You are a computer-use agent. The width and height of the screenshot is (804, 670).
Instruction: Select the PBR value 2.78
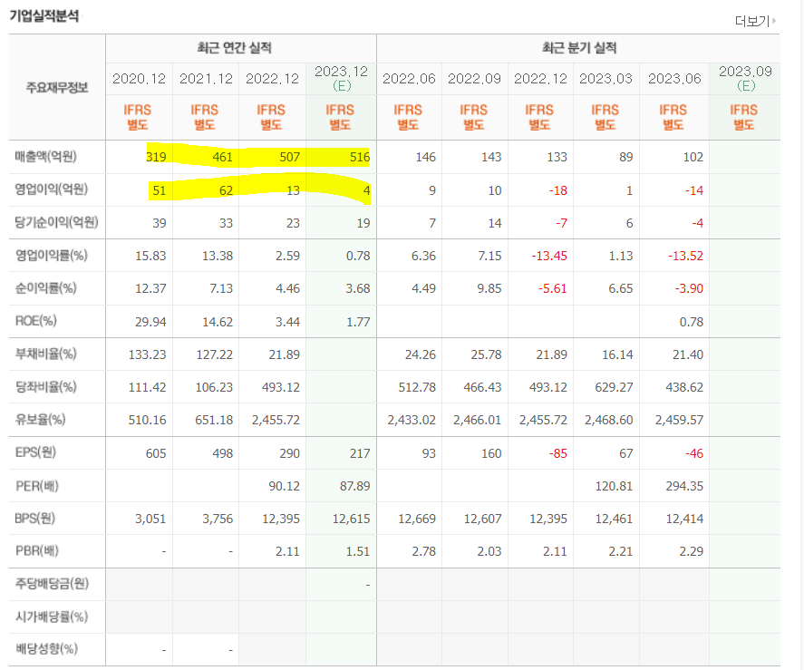[423, 551]
